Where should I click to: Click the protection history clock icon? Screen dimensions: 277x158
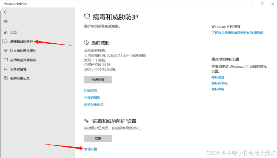6,78
